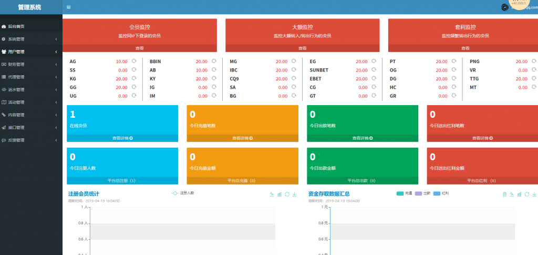Select 用户管理 in the sidebar
Viewport: 538px width, 255px height.
31,52
